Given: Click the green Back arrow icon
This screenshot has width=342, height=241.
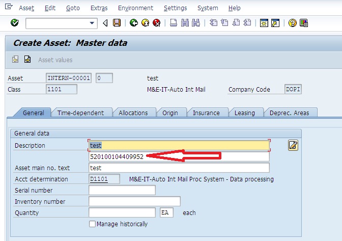Looking at the screenshot, I should coord(134,23).
